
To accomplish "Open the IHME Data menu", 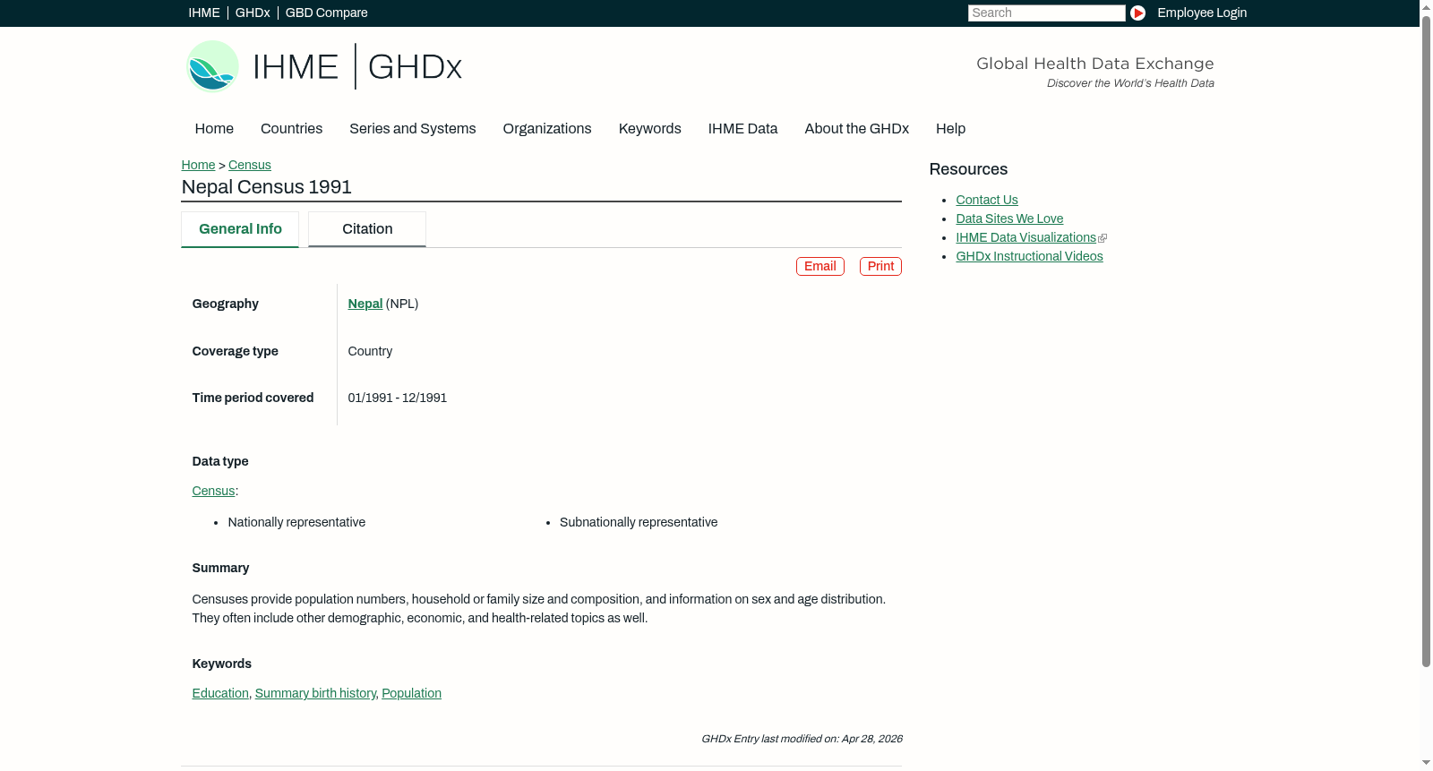I will point(742,129).
